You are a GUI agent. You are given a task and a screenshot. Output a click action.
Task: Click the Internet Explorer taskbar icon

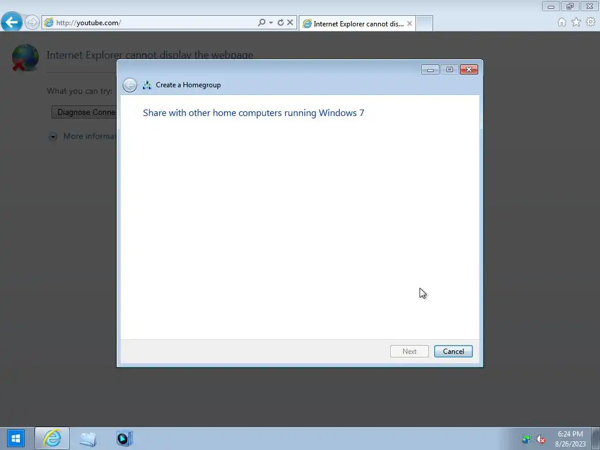pos(52,438)
